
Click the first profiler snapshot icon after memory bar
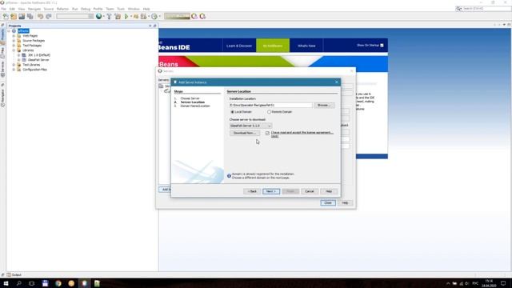194,16
